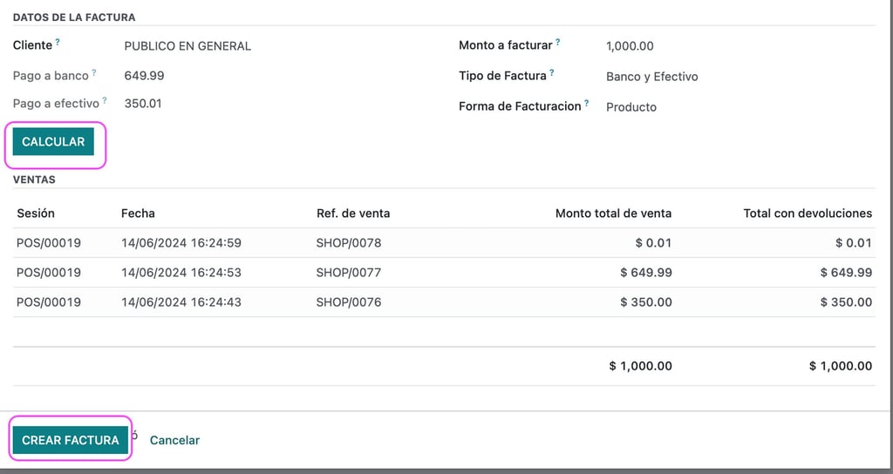893x474 pixels.
Task: Cancel the invoice wizard via Cancelar
Action: point(174,440)
